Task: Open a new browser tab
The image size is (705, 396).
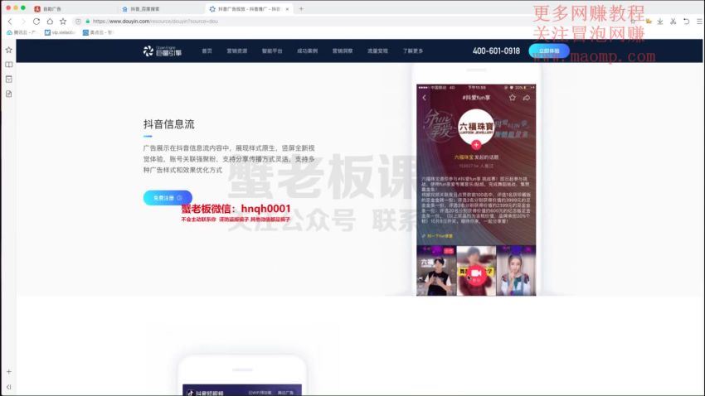Action: click(x=301, y=8)
